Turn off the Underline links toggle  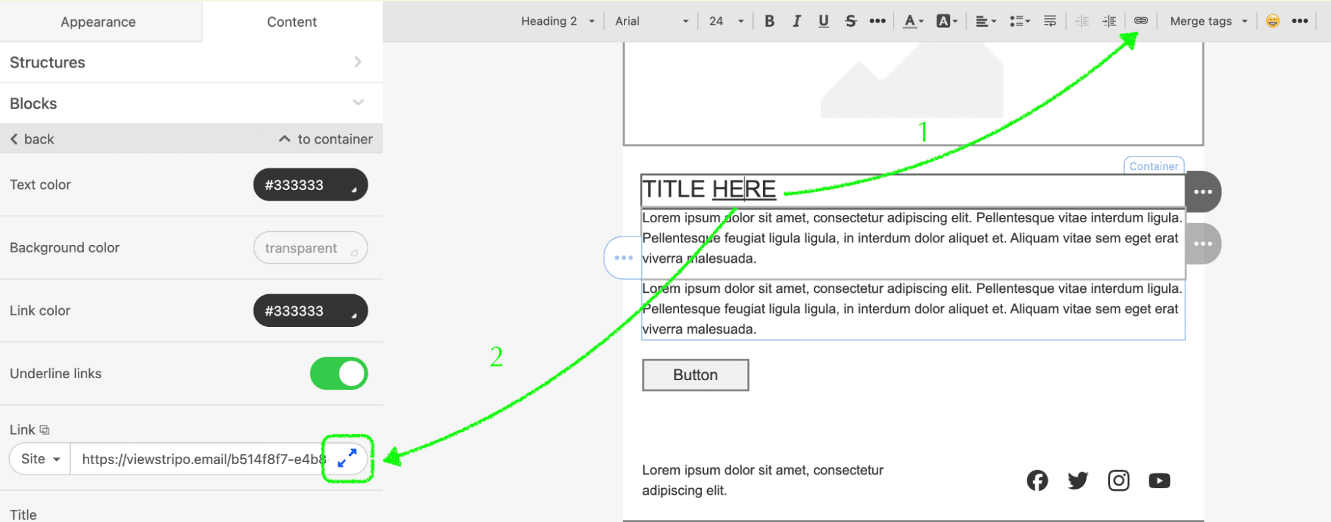[339, 374]
